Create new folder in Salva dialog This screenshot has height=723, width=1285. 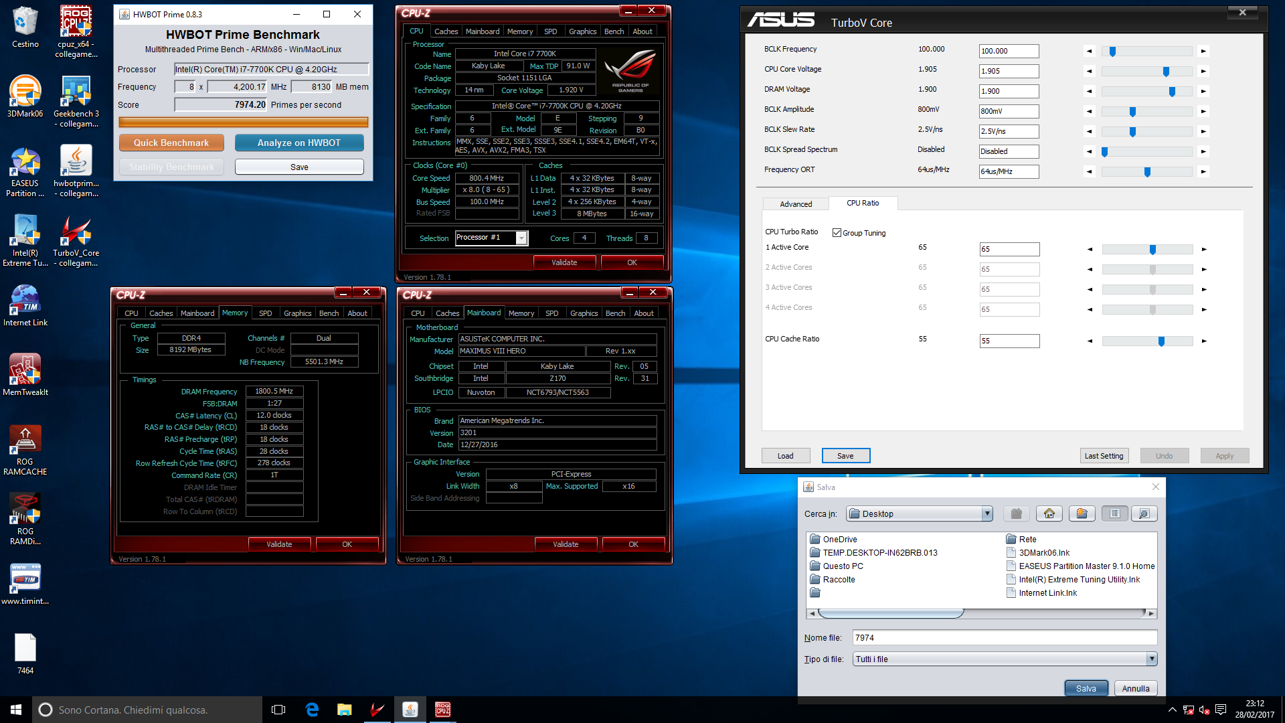[x=1082, y=513]
